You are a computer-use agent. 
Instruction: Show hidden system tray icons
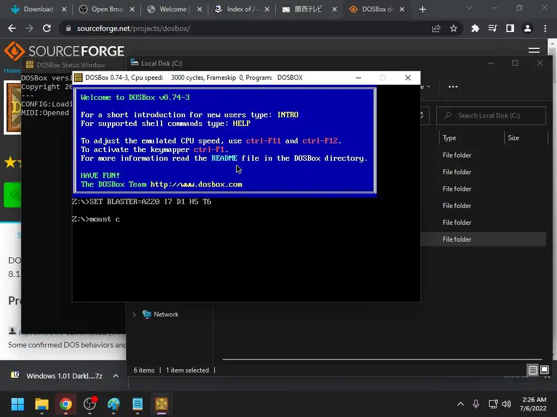460,404
